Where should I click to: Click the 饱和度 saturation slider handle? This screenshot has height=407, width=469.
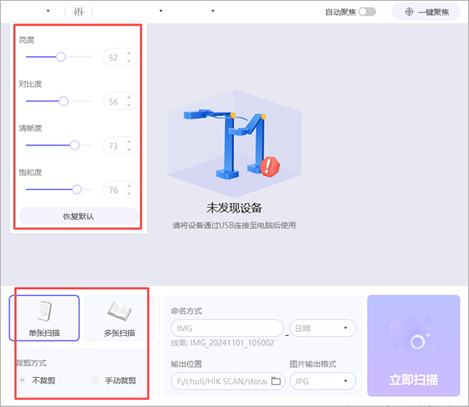tap(77, 189)
